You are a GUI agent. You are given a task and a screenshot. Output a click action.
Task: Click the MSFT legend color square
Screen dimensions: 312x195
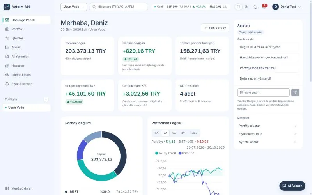click(66, 192)
